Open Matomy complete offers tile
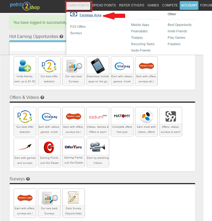 [x=122, y=122]
